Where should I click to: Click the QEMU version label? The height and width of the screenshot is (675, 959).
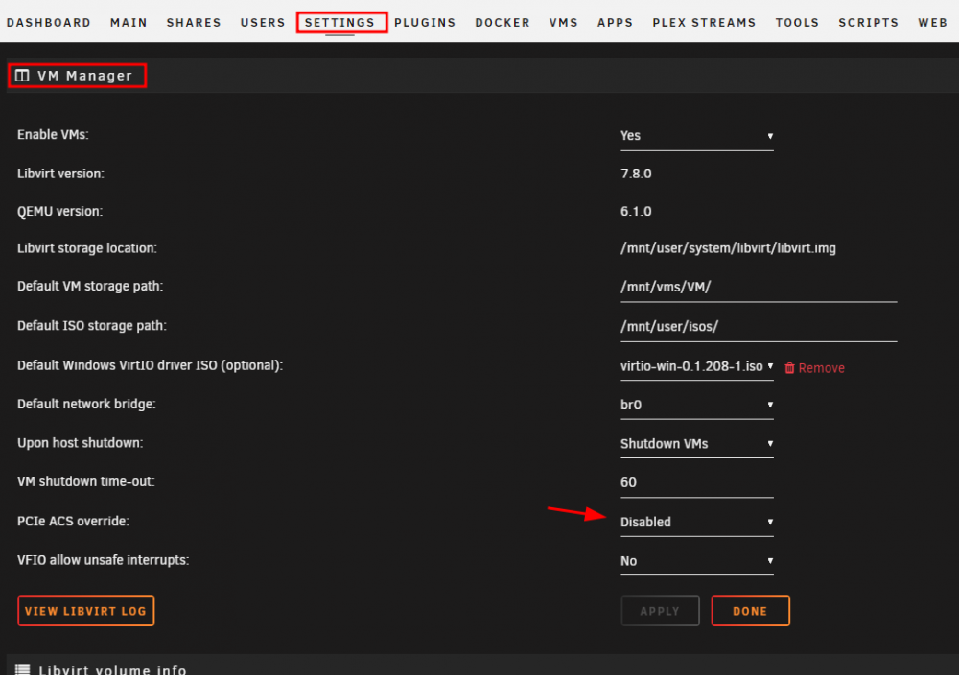coord(59,212)
